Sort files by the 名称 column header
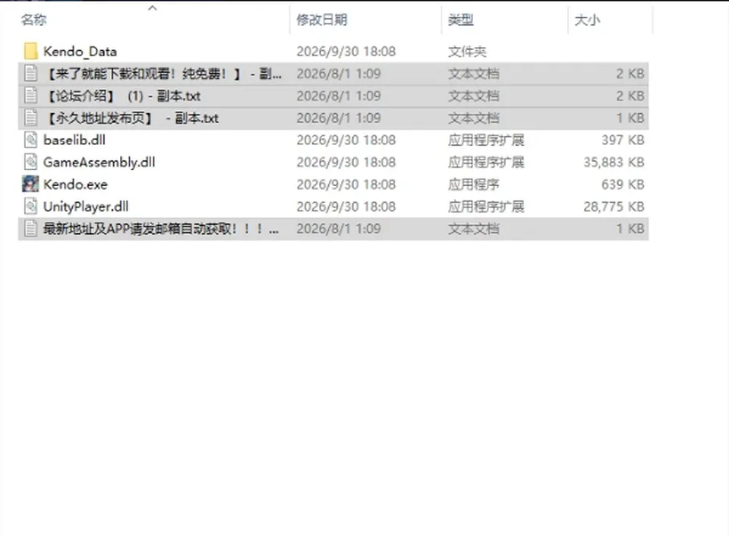 tap(34, 20)
